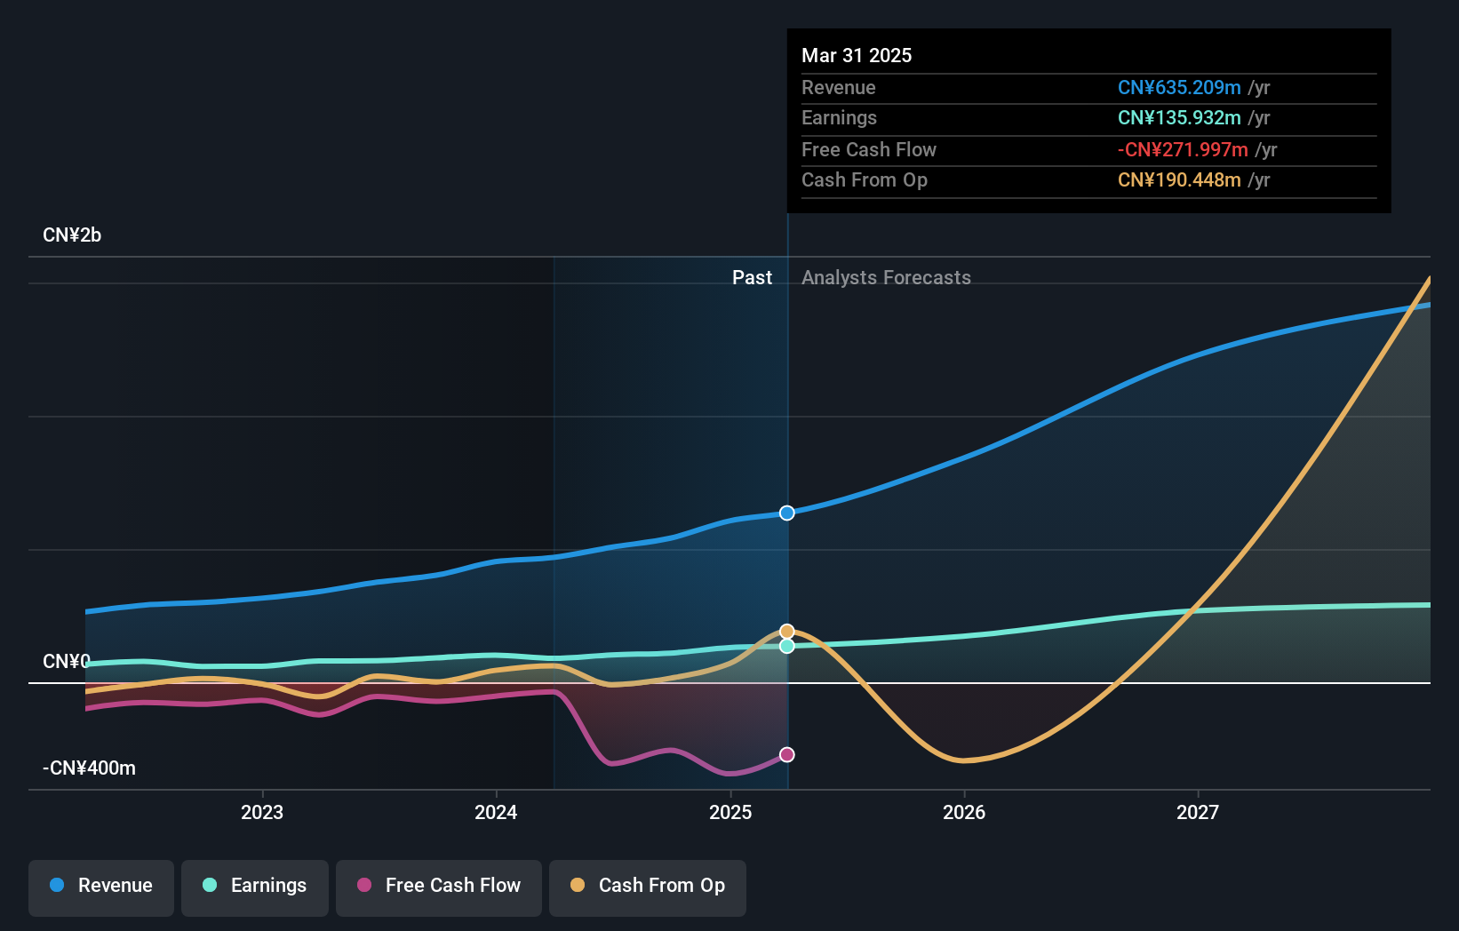Click the orange Cash From Op data marker
Screen dimensions: 1459x931
coord(787,632)
